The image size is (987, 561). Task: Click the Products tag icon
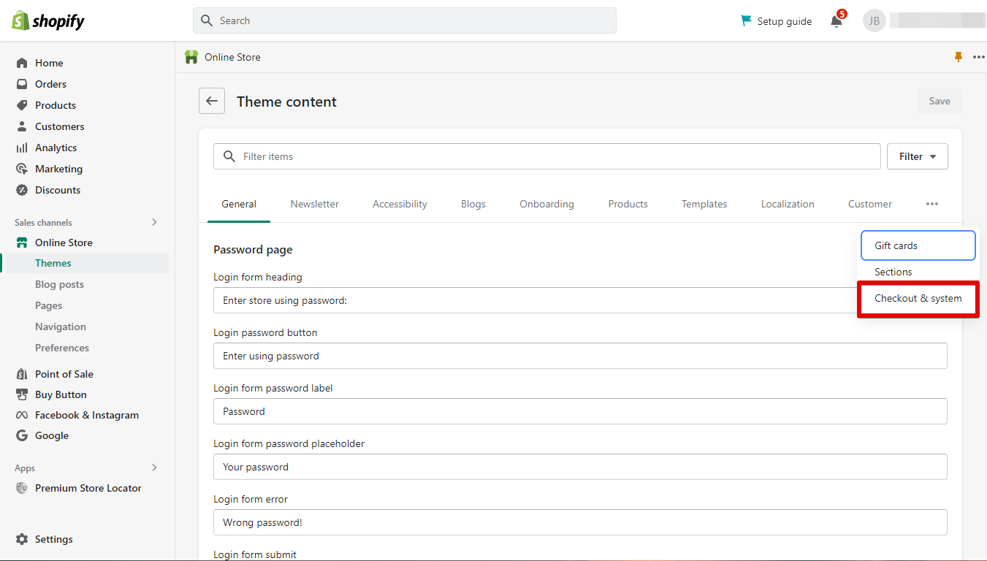[22, 105]
